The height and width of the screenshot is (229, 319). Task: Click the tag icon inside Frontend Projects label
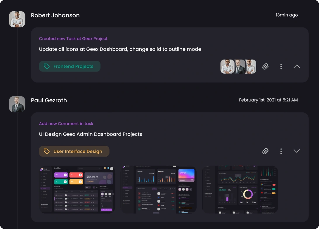click(47, 66)
